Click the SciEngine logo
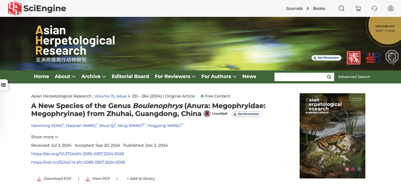Viewport: 401px width, 185px height. pos(37,8)
